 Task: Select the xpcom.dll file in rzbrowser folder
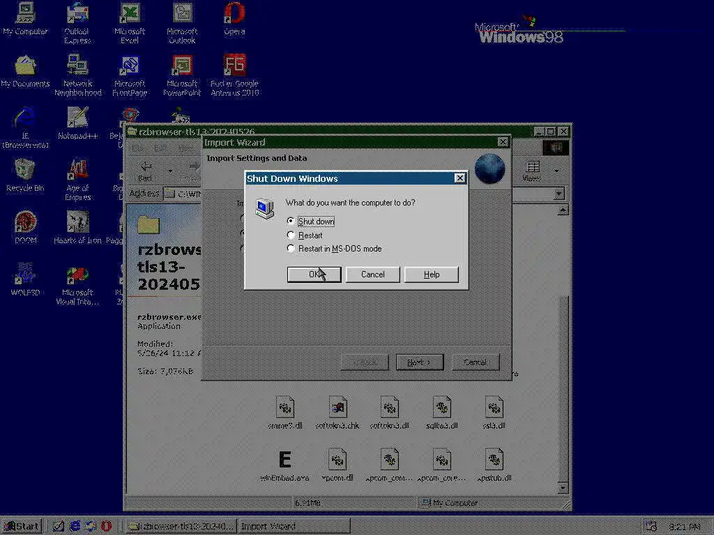coord(337,465)
